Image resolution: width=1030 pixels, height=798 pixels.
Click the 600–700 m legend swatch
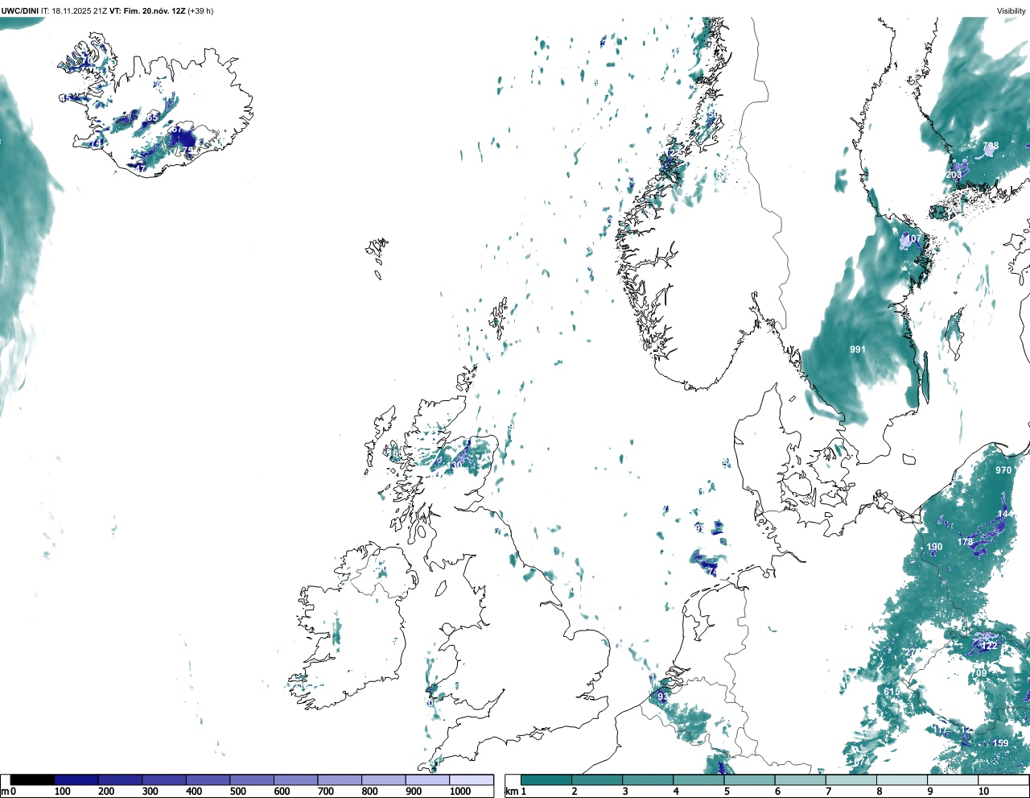click(295, 780)
